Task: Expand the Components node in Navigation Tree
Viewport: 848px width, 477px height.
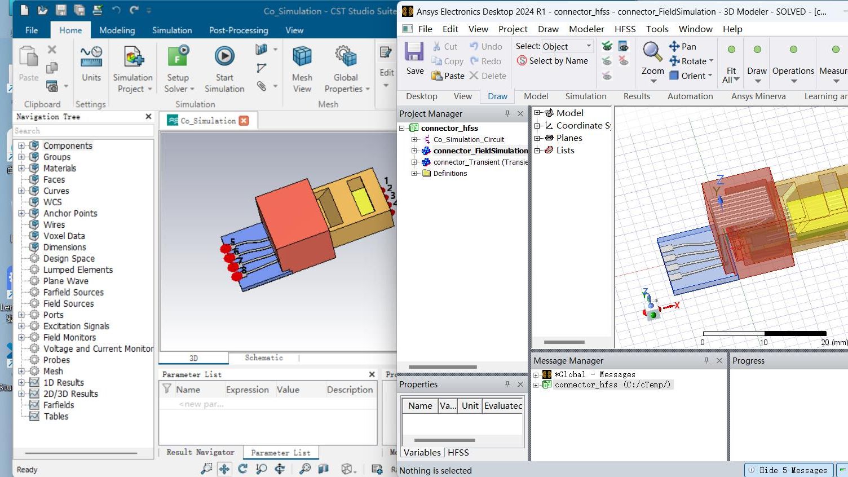Action: pyautogui.click(x=21, y=145)
